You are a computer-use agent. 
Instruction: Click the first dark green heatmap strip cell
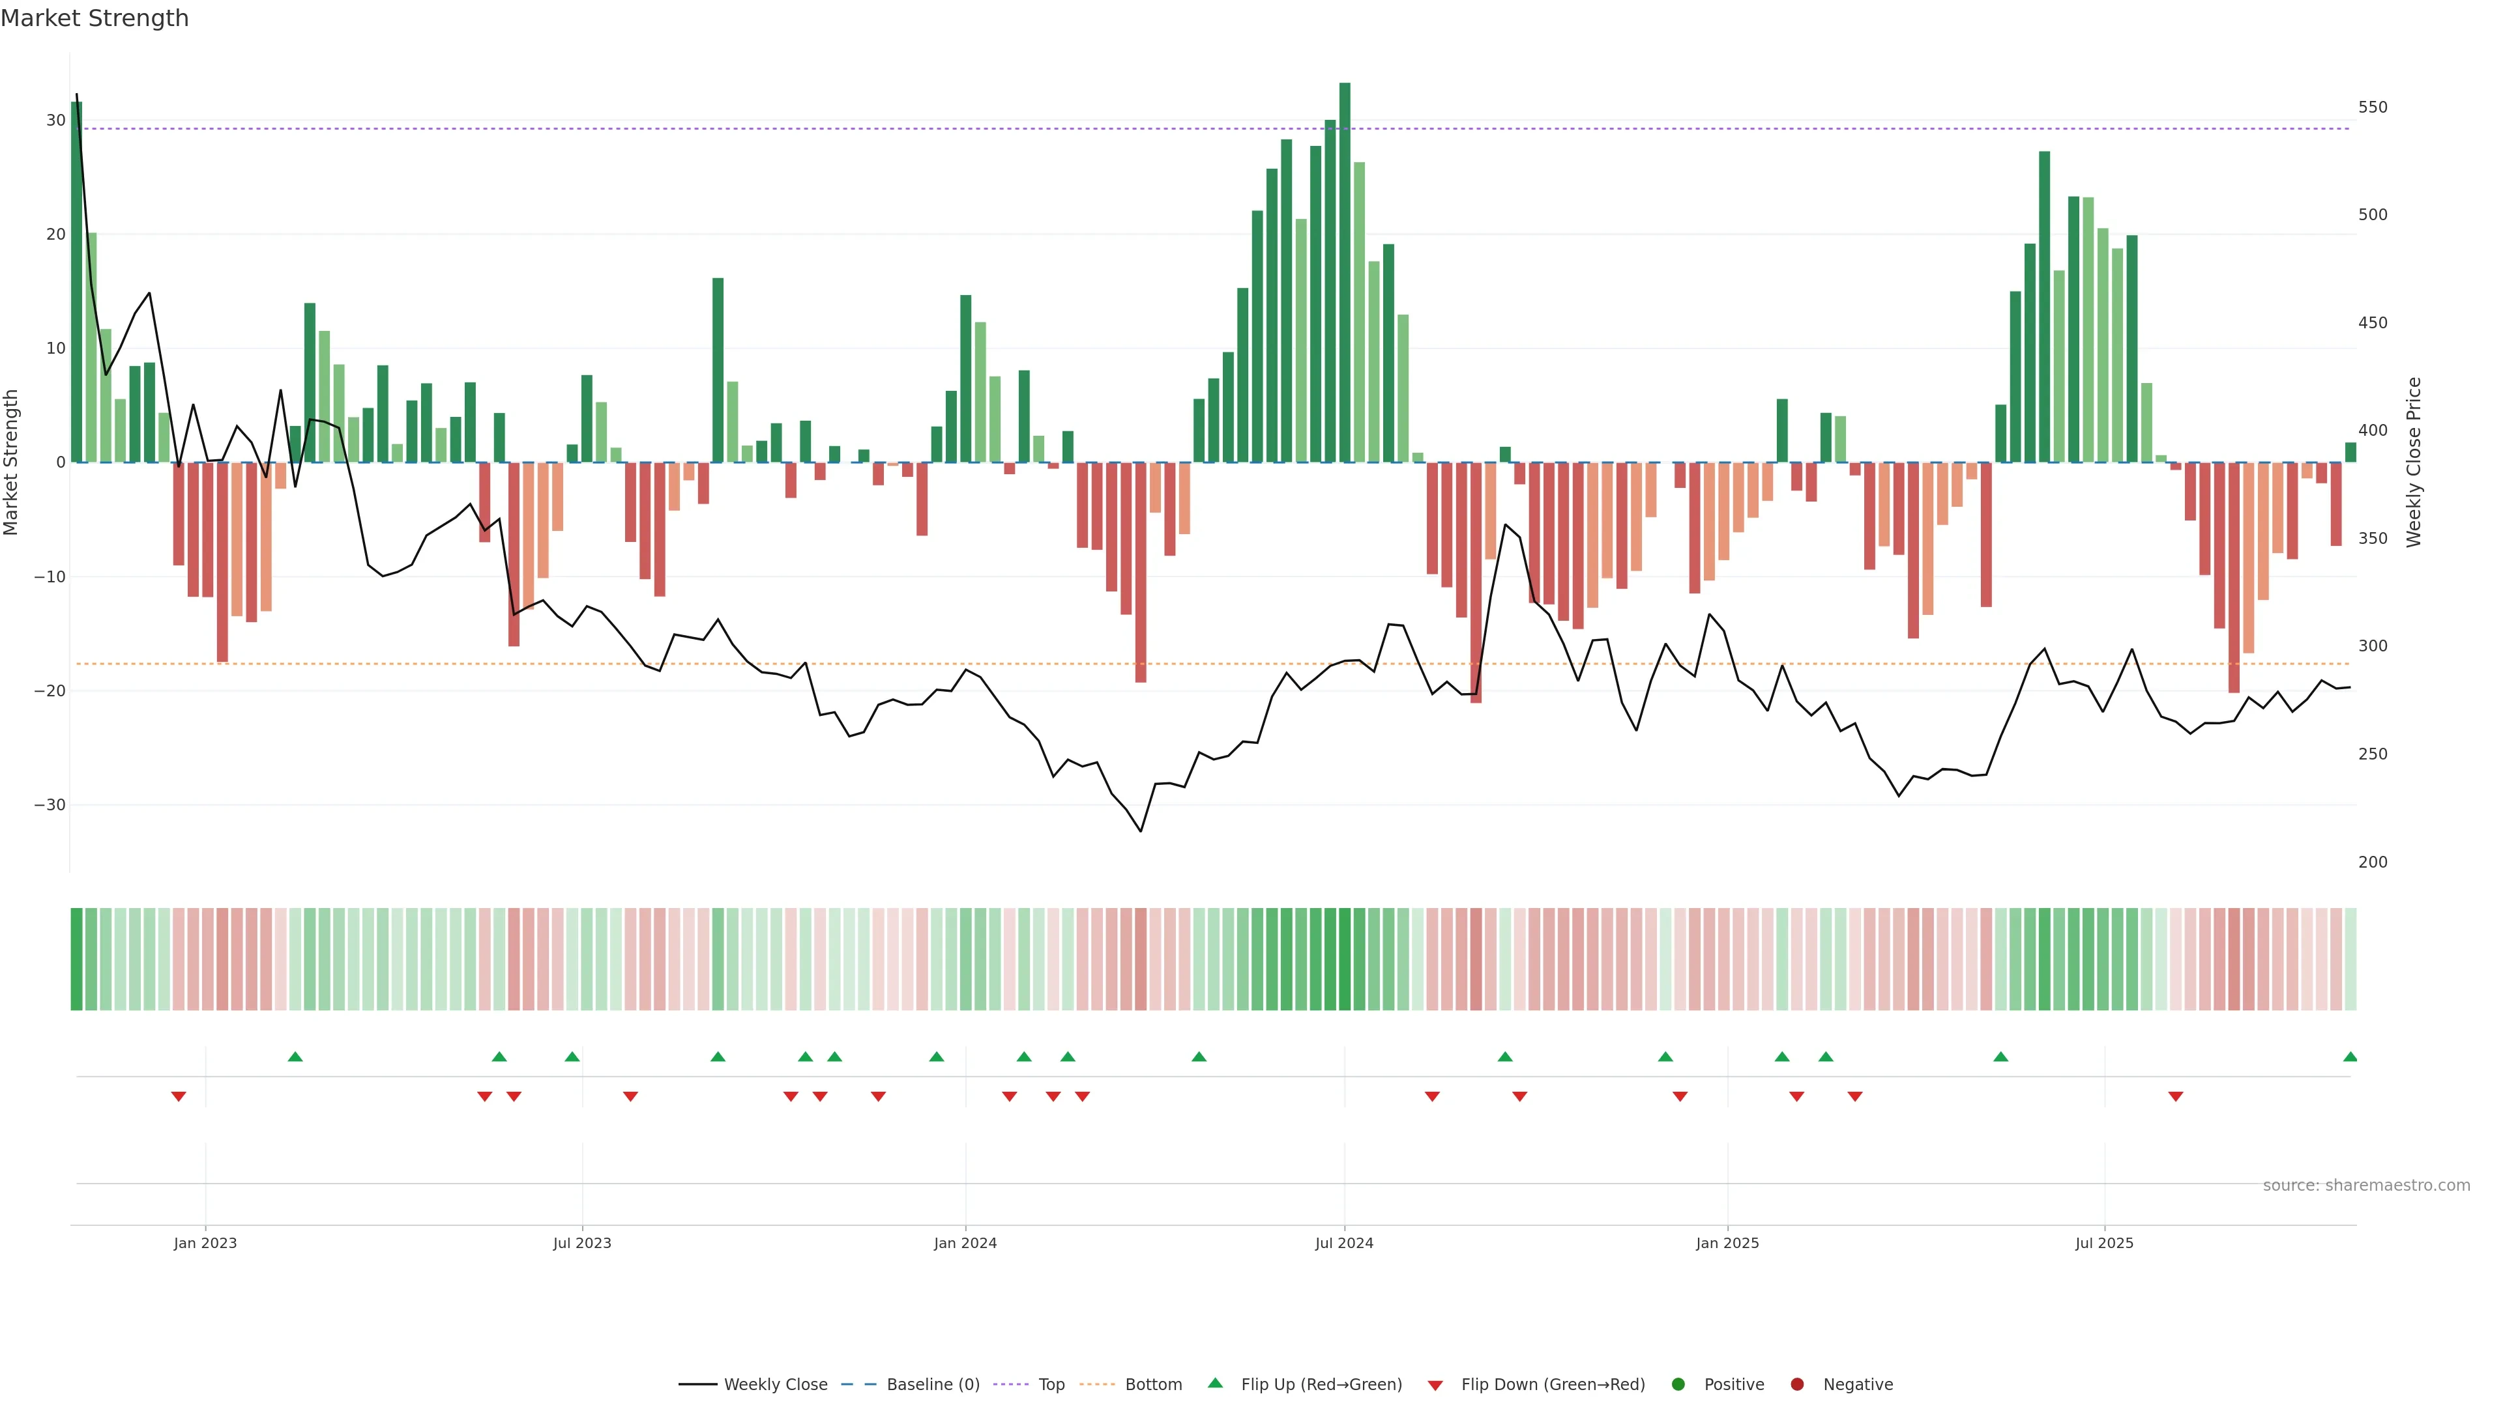click(76, 959)
